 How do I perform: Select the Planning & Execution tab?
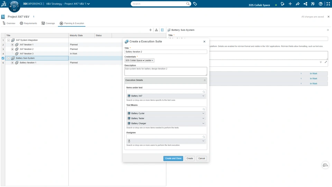72,23
